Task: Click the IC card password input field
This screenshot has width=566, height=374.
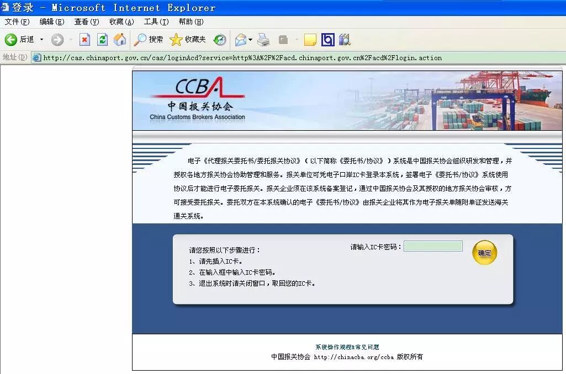Action: click(432, 246)
